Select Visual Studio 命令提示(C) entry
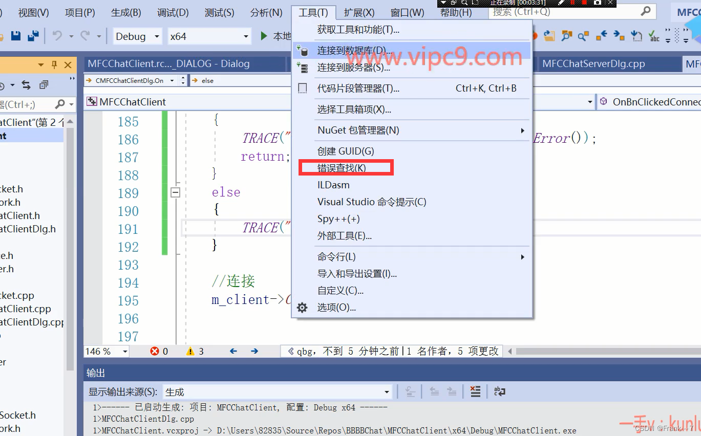This screenshot has width=701, height=436. pos(412,202)
